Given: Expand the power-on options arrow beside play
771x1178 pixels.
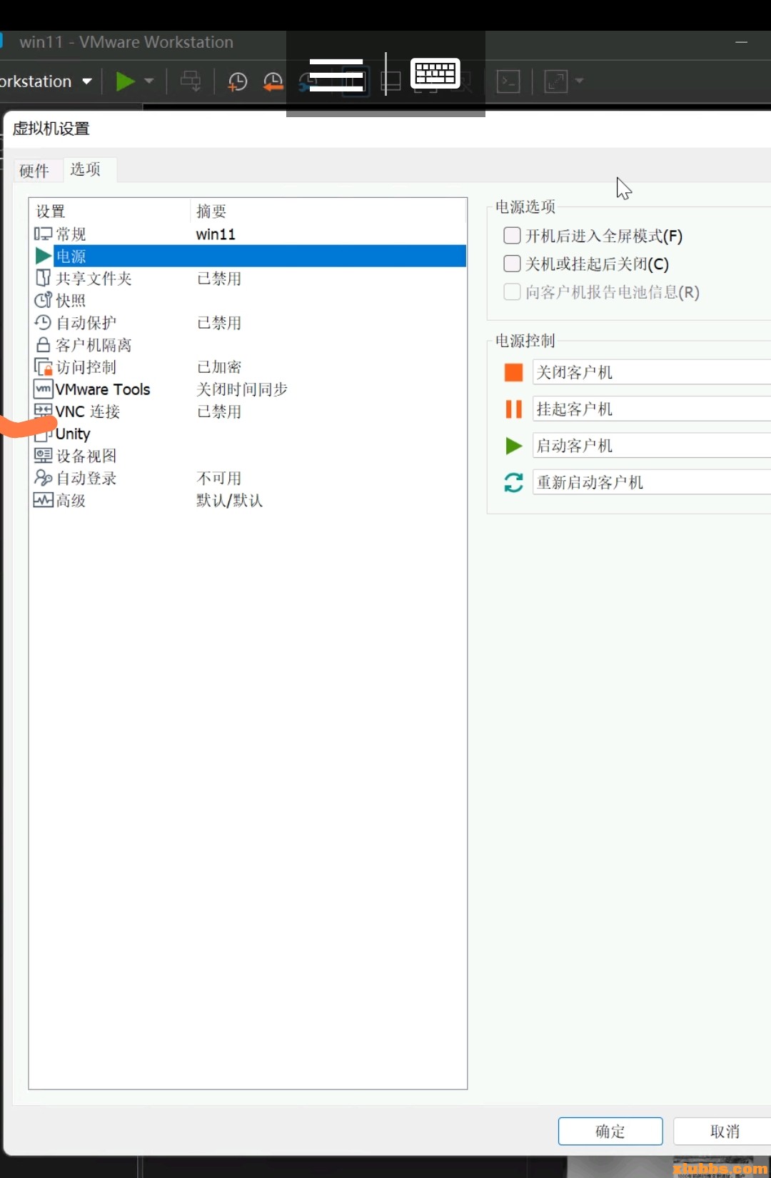Looking at the screenshot, I should tap(149, 81).
